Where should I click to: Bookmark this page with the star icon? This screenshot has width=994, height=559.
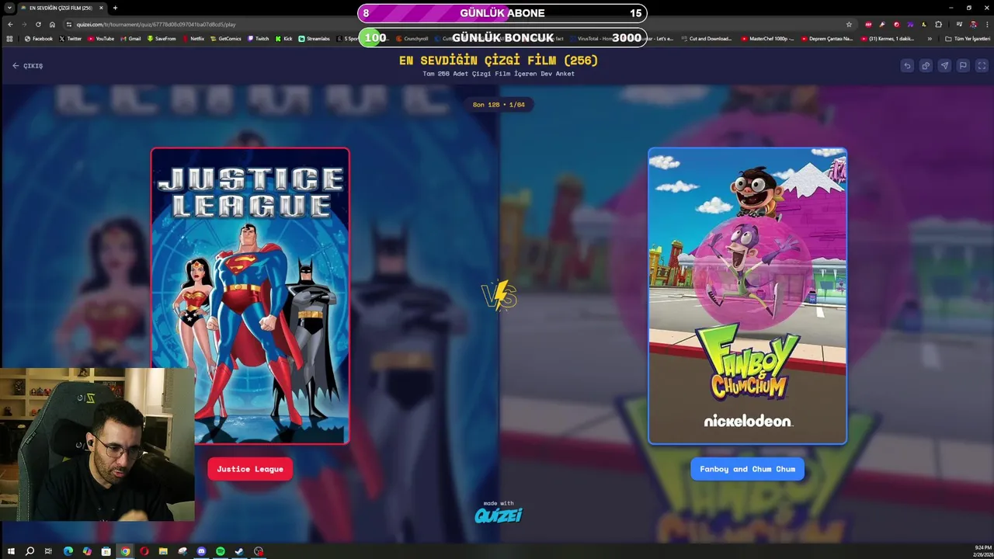pyautogui.click(x=849, y=24)
